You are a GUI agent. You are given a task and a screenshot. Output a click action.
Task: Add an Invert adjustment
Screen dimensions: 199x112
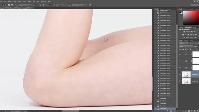click(184, 38)
